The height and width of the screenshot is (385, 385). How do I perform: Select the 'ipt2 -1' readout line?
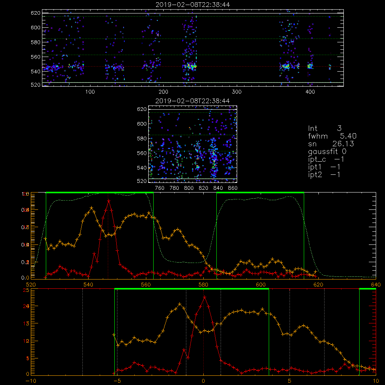[324, 174]
